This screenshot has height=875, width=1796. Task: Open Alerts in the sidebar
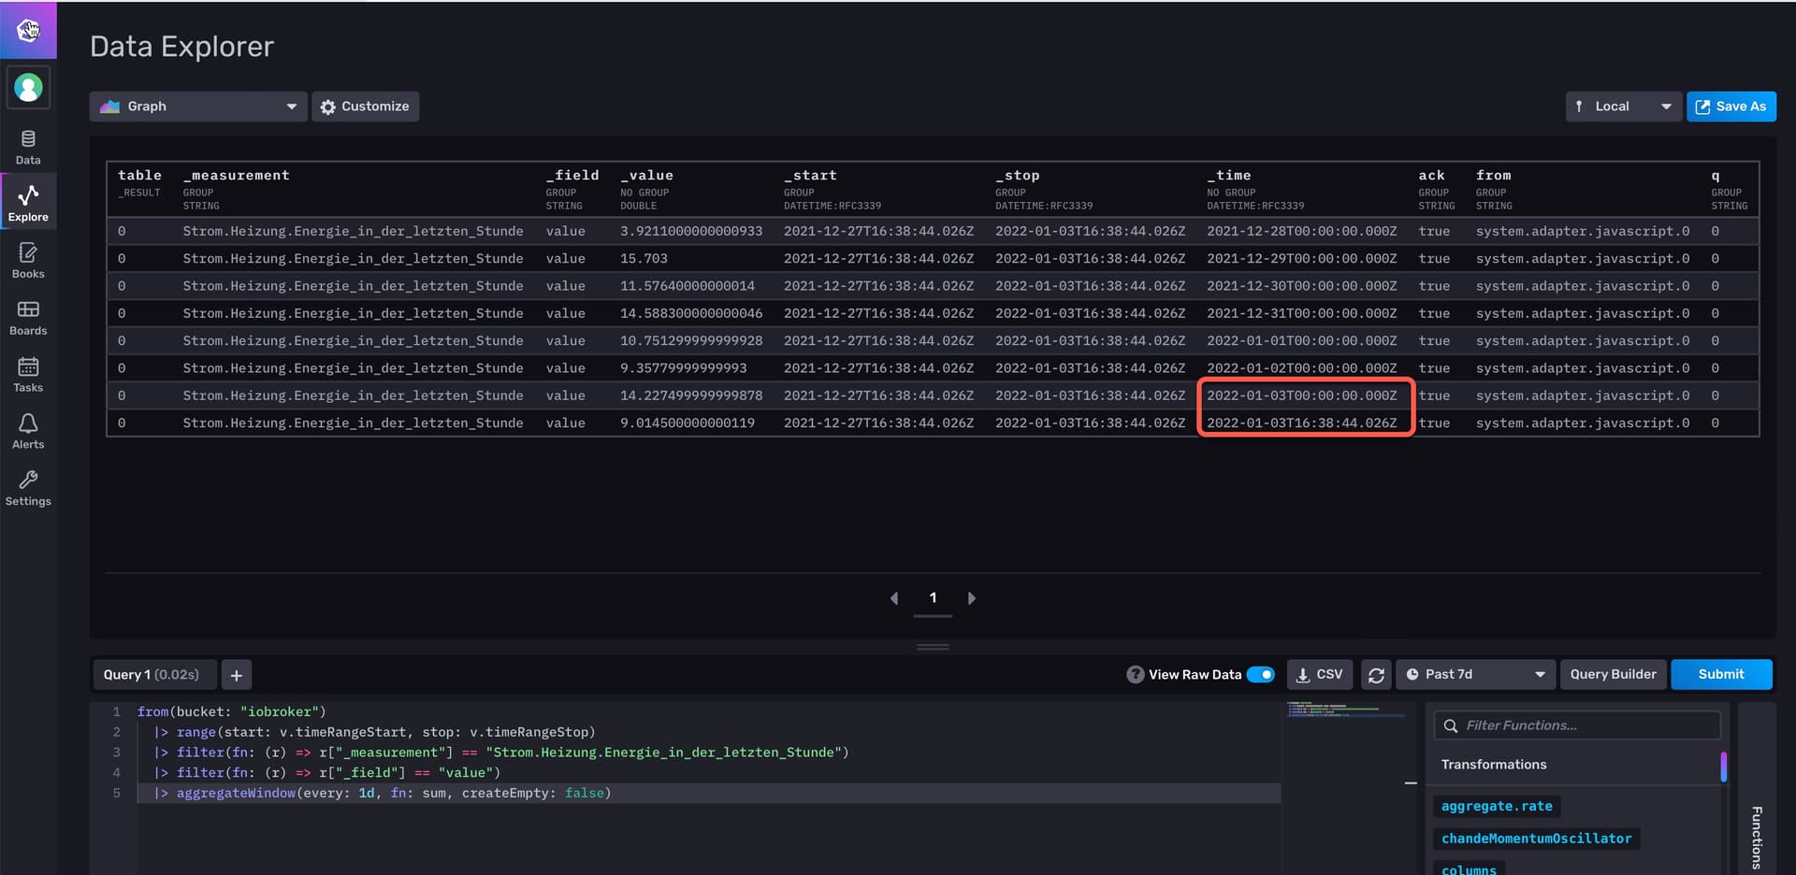[28, 432]
